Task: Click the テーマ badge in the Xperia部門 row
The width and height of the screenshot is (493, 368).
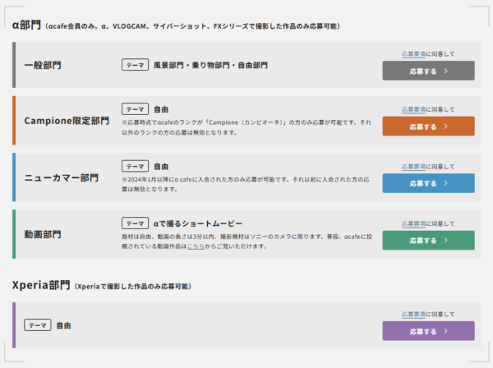Action: 38,325
